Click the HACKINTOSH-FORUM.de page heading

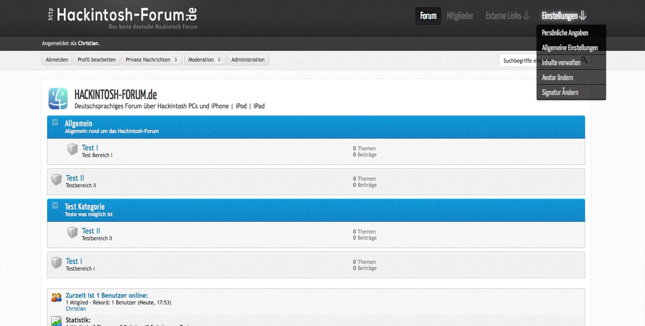[116, 95]
